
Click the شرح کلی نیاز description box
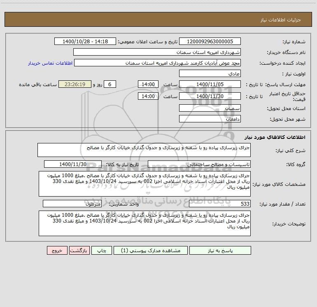point(144,150)
